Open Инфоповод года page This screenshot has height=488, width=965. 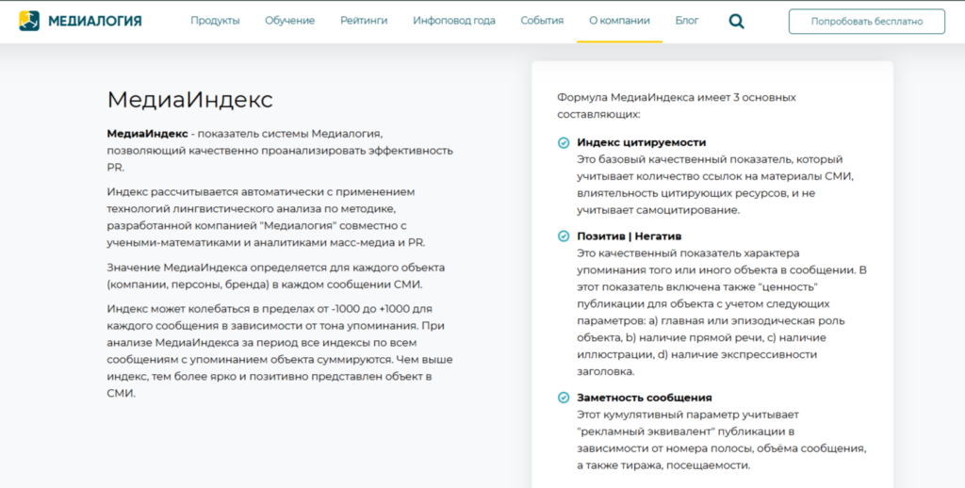[x=454, y=21]
